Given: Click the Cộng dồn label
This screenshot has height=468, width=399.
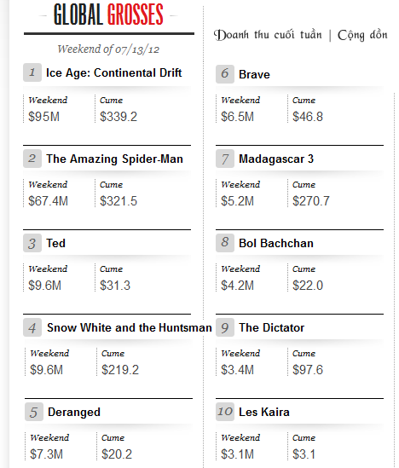Looking at the screenshot, I should 362,35.
